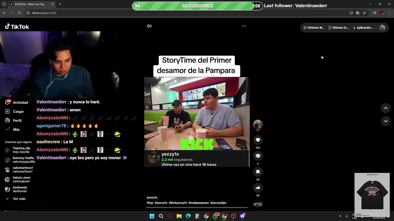Save the video with the bookmark icon

[258, 172]
